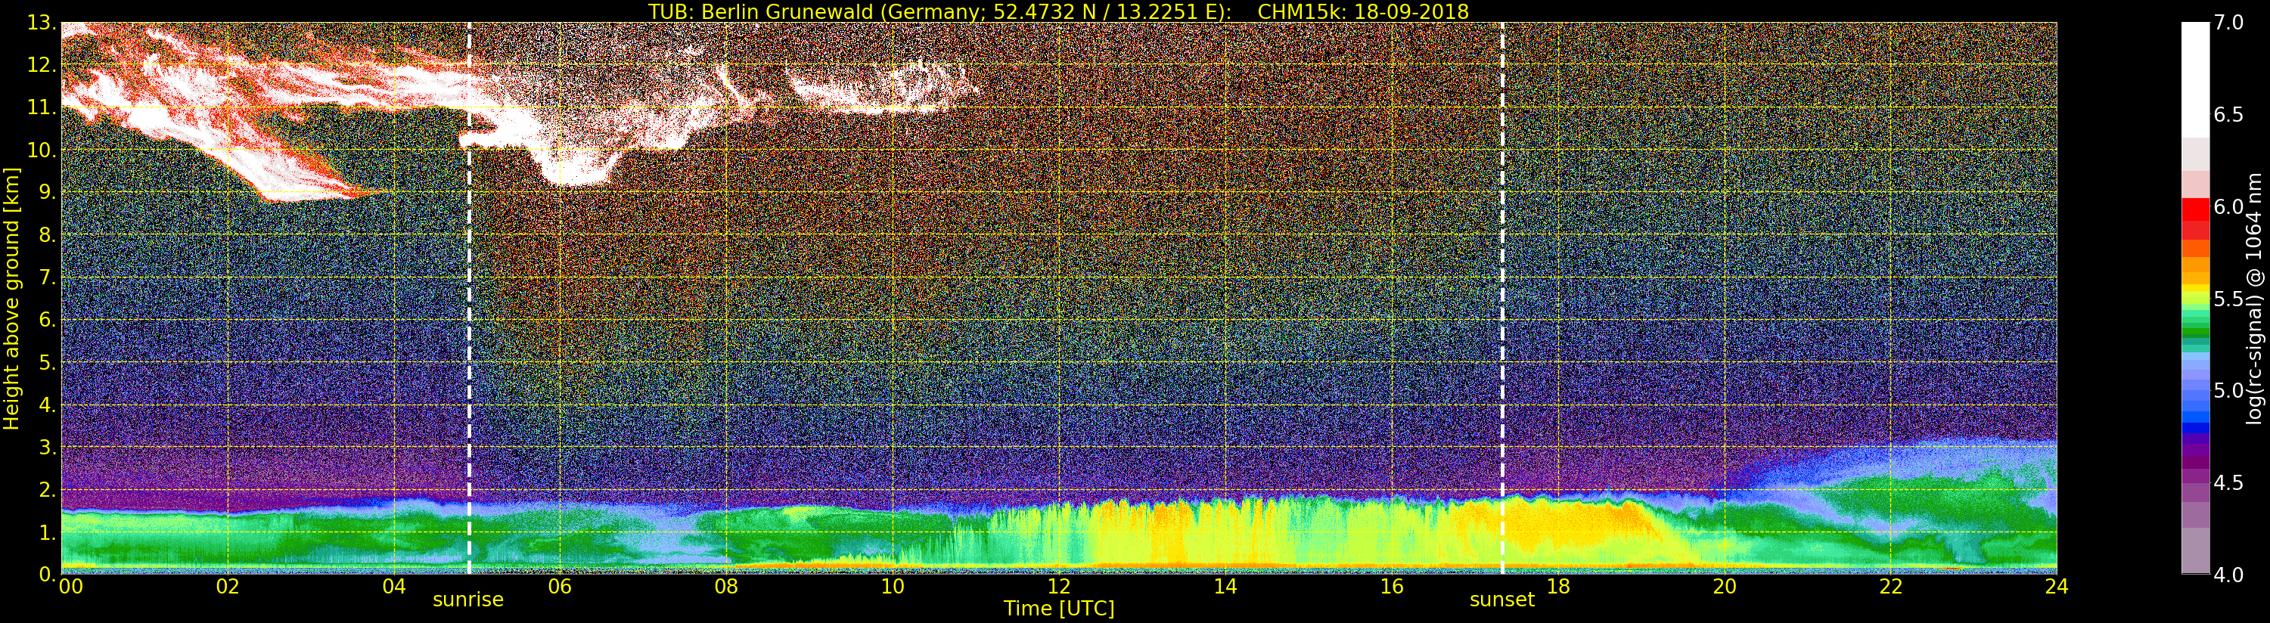Click the time axis tick "12"
Screen dimensions: 2270x623
point(1058,587)
